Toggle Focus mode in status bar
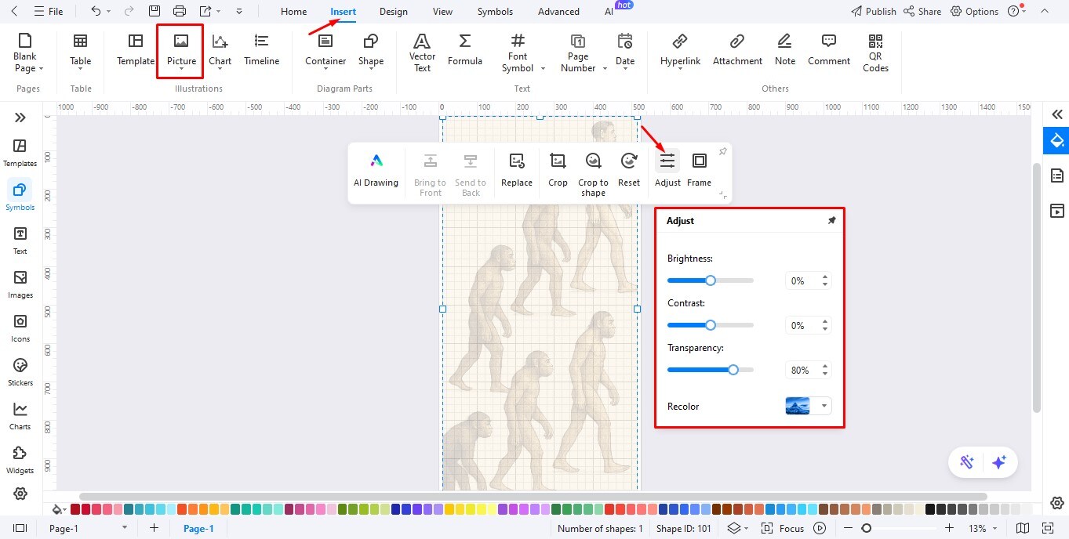Viewport: 1069px width, 539px height. pyautogui.click(x=783, y=528)
